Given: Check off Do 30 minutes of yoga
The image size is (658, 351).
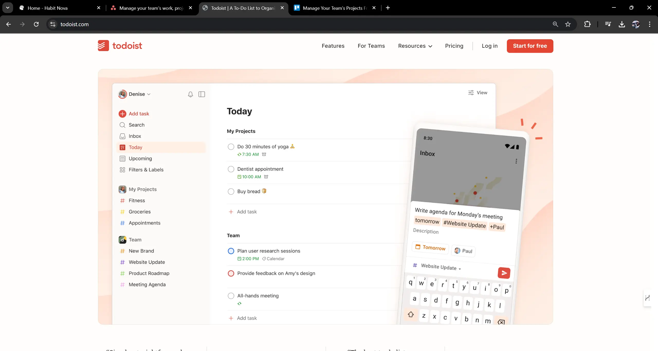Looking at the screenshot, I should (231, 147).
